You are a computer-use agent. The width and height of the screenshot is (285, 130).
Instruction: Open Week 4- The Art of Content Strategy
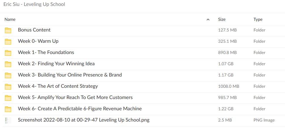point(58,86)
